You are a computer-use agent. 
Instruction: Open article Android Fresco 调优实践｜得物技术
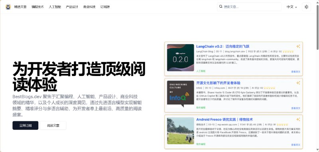coord(224,119)
